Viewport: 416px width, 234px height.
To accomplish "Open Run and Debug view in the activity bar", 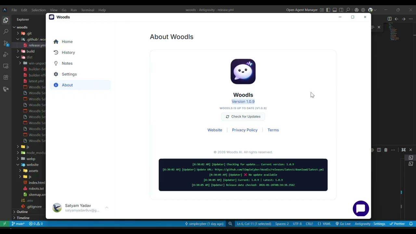I will pyautogui.click(x=6, y=55).
